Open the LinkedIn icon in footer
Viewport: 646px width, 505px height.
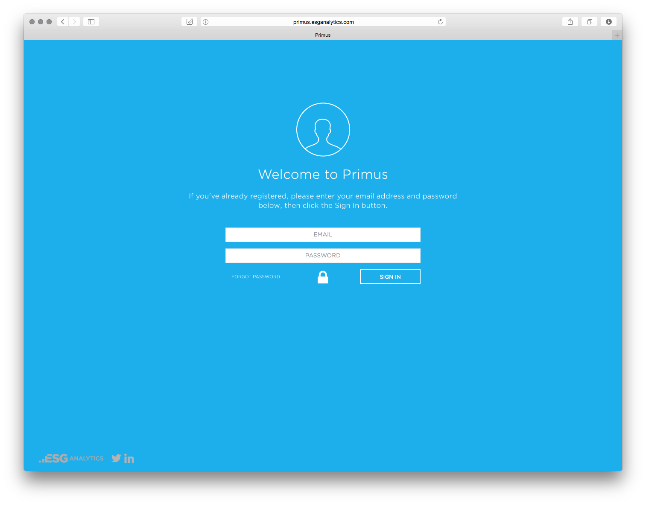[x=129, y=458]
